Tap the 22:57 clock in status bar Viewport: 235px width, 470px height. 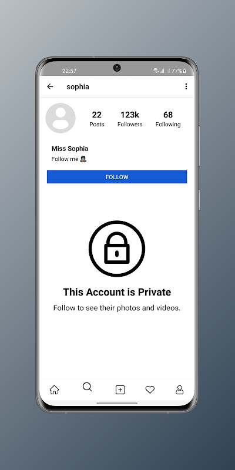pos(69,70)
